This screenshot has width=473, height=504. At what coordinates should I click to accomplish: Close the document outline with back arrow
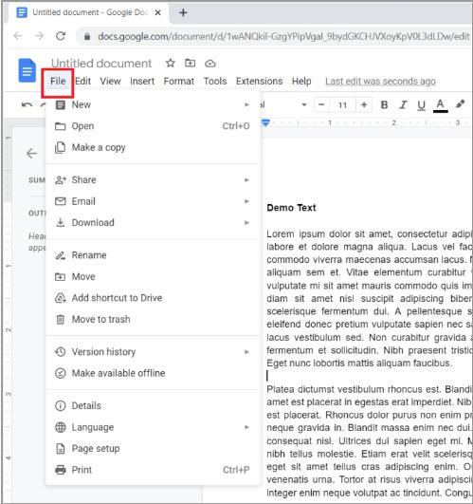click(31, 154)
